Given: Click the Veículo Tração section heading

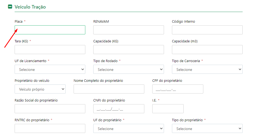Looking at the screenshot, I should pos(30,7).
